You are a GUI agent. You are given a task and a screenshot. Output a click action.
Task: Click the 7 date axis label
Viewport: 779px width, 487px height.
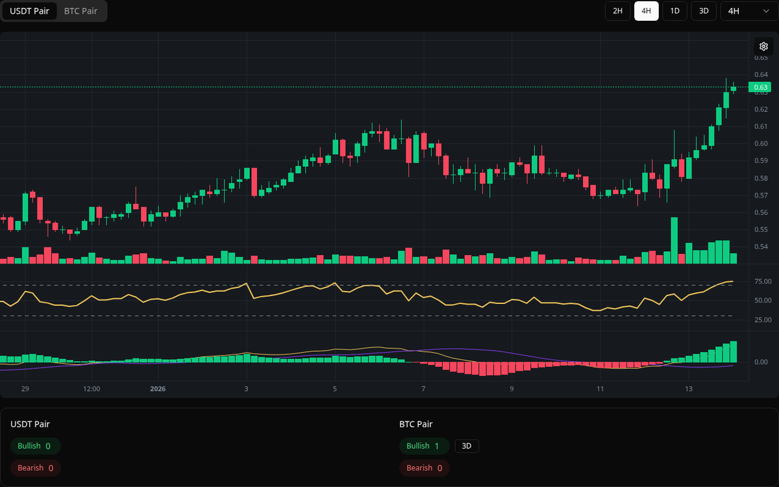tap(423, 389)
